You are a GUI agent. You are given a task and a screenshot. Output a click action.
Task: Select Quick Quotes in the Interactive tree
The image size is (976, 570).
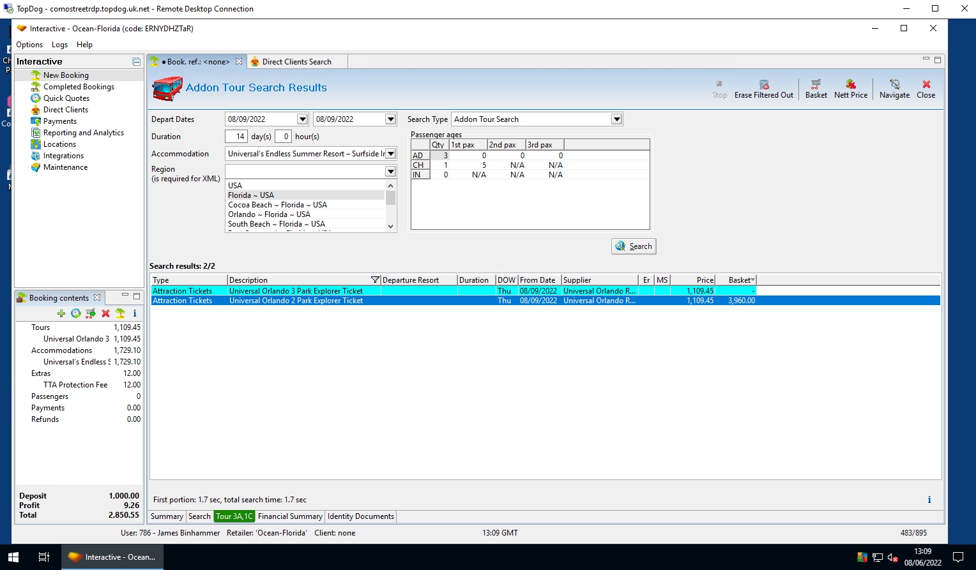(66, 98)
